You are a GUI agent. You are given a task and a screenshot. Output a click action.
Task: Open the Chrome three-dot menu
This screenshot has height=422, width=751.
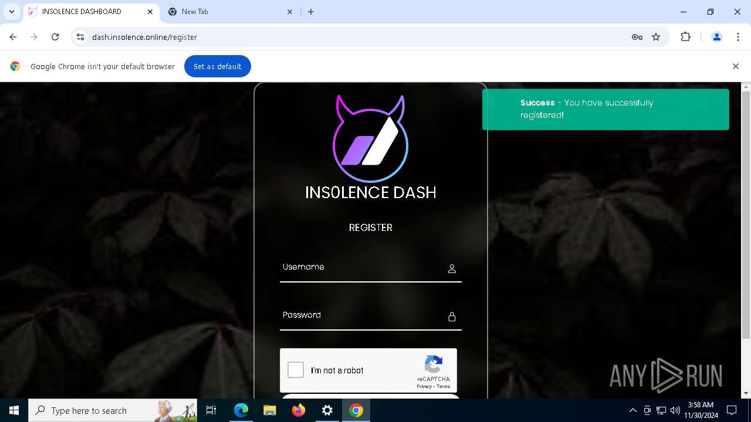click(x=738, y=37)
